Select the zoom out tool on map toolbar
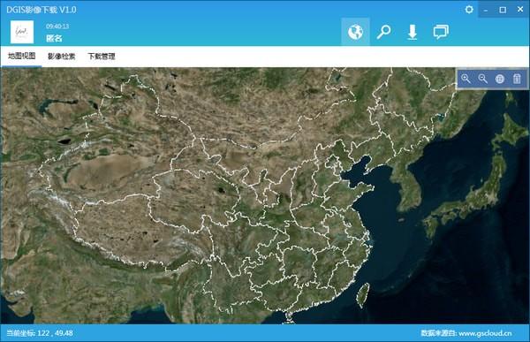The width and height of the screenshot is (530, 342). [482, 79]
